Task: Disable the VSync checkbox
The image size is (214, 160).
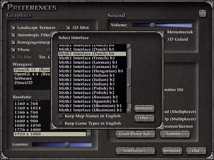Action: 13,50
